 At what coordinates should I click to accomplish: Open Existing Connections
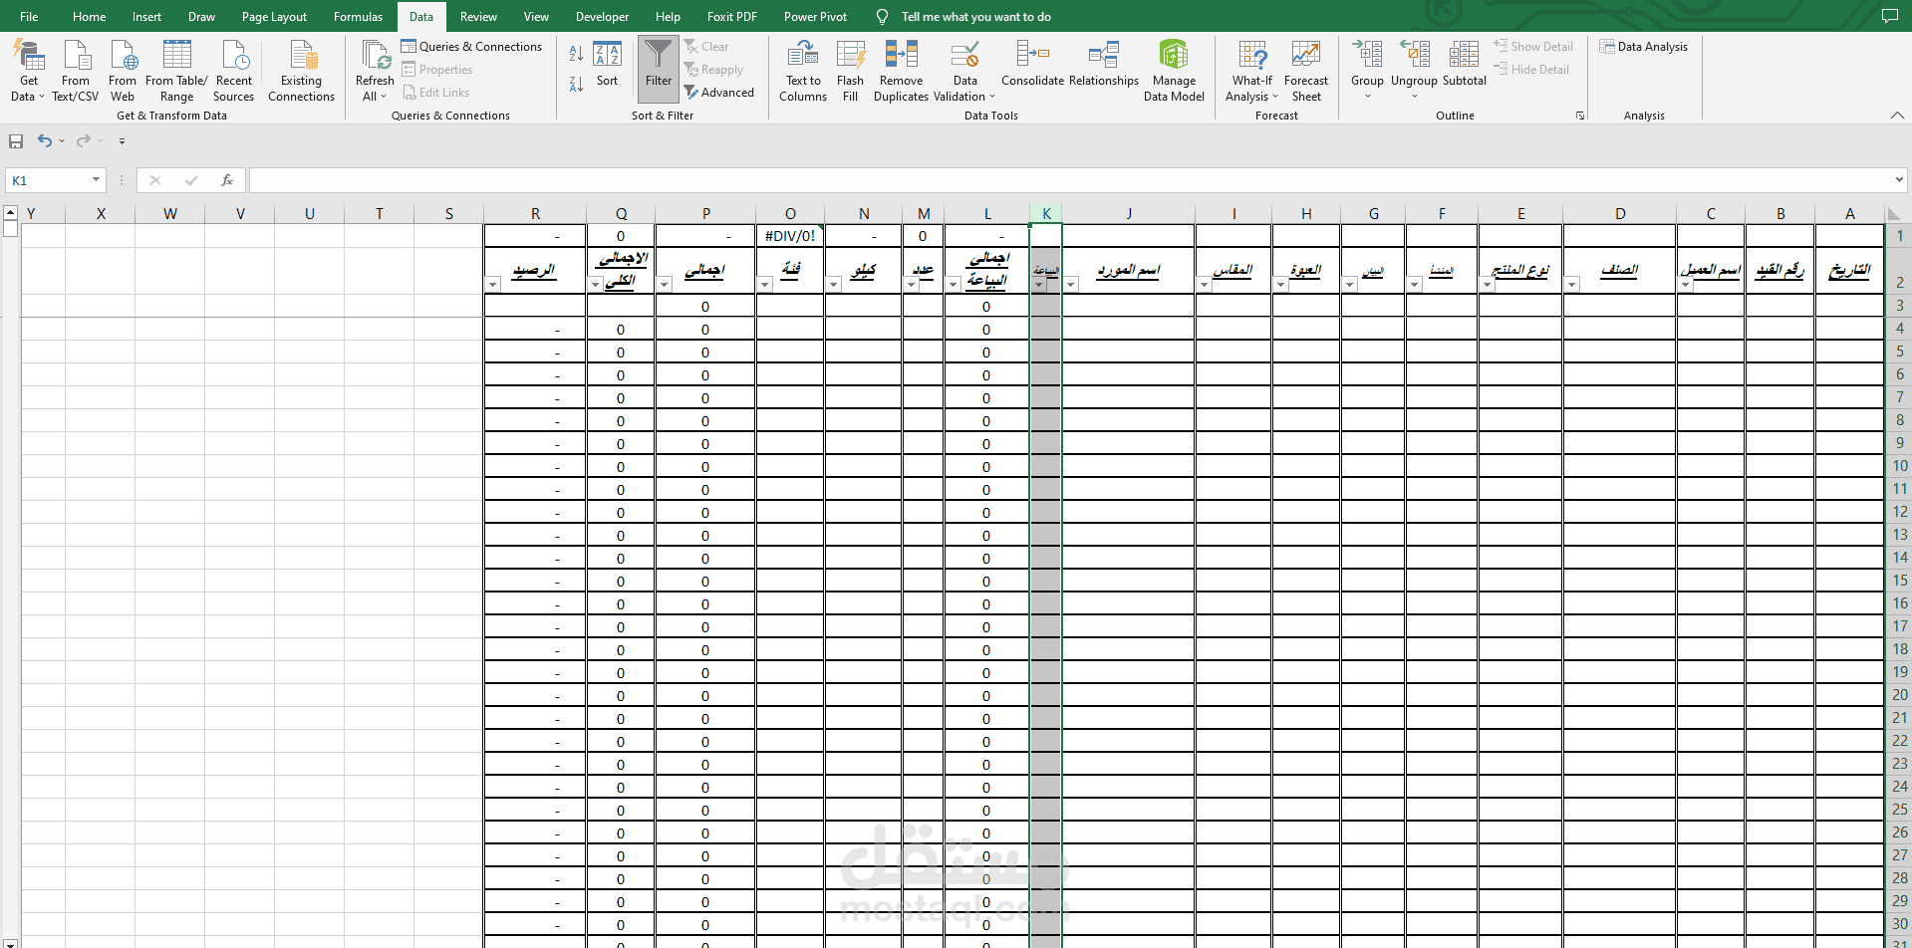coord(301,71)
